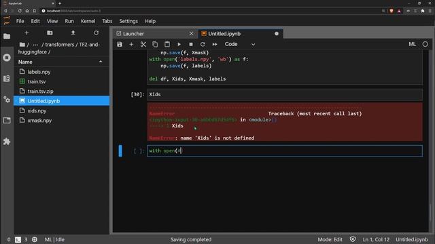
Task: Click the active with open( input cell
Action: [x=285, y=151]
